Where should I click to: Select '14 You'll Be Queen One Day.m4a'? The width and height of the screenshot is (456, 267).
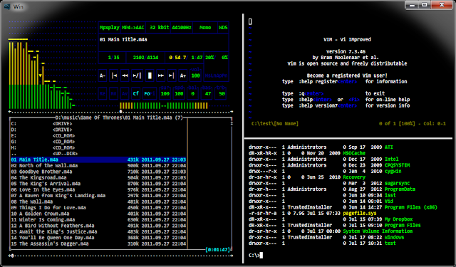[98, 238]
